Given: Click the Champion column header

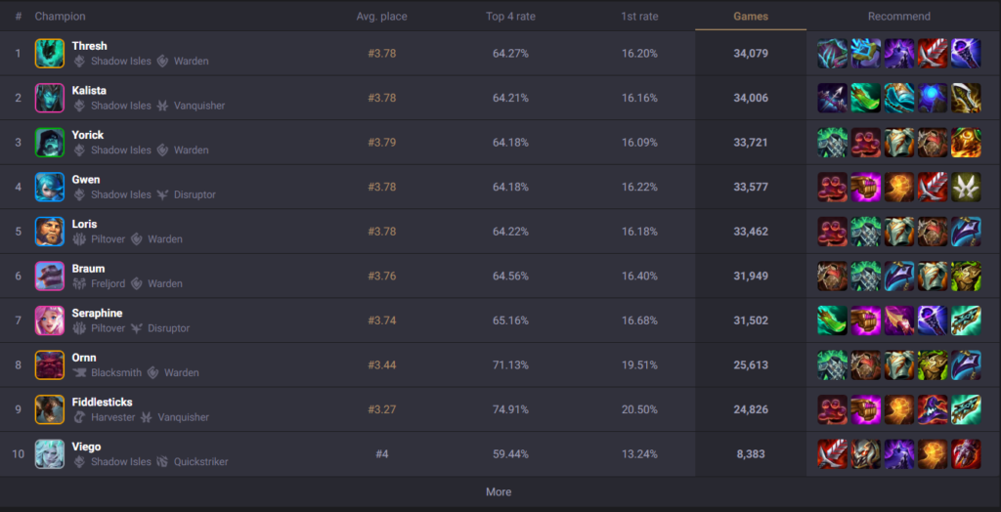Looking at the screenshot, I should (60, 17).
